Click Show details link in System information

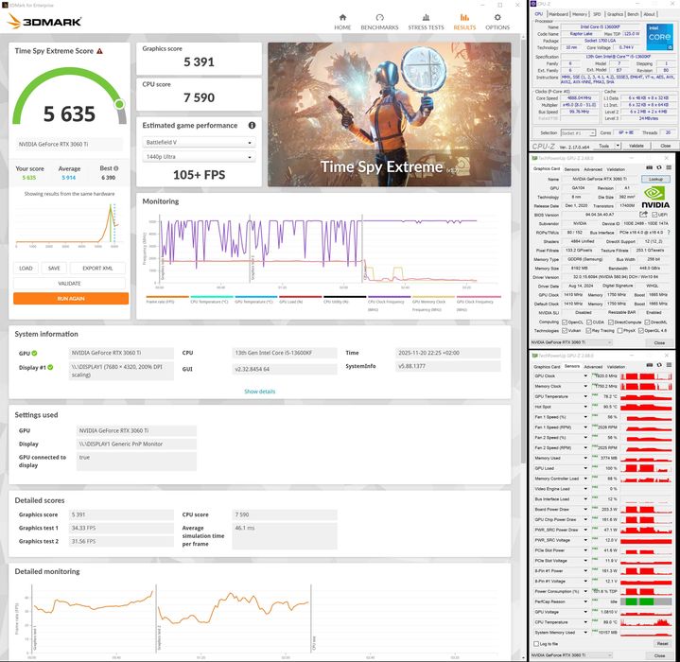[x=259, y=392]
